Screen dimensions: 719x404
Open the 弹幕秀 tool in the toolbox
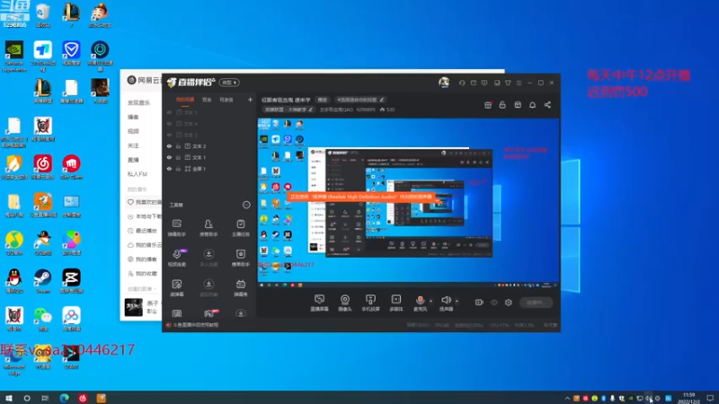click(x=241, y=288)
